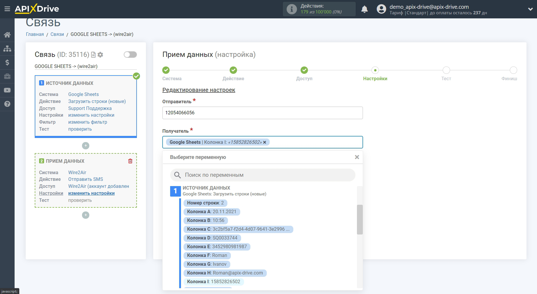Viewport: 537px width, 294px height.
Task: Open the help question mark icon
Action: tap(7, 104)
